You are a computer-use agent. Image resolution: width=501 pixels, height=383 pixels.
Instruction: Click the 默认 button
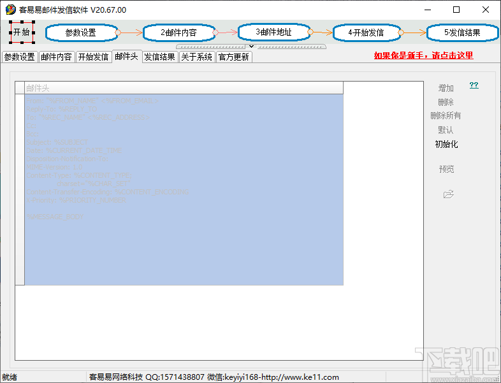point(446,130)
